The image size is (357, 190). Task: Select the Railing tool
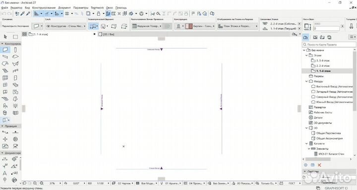coord(15,71)
